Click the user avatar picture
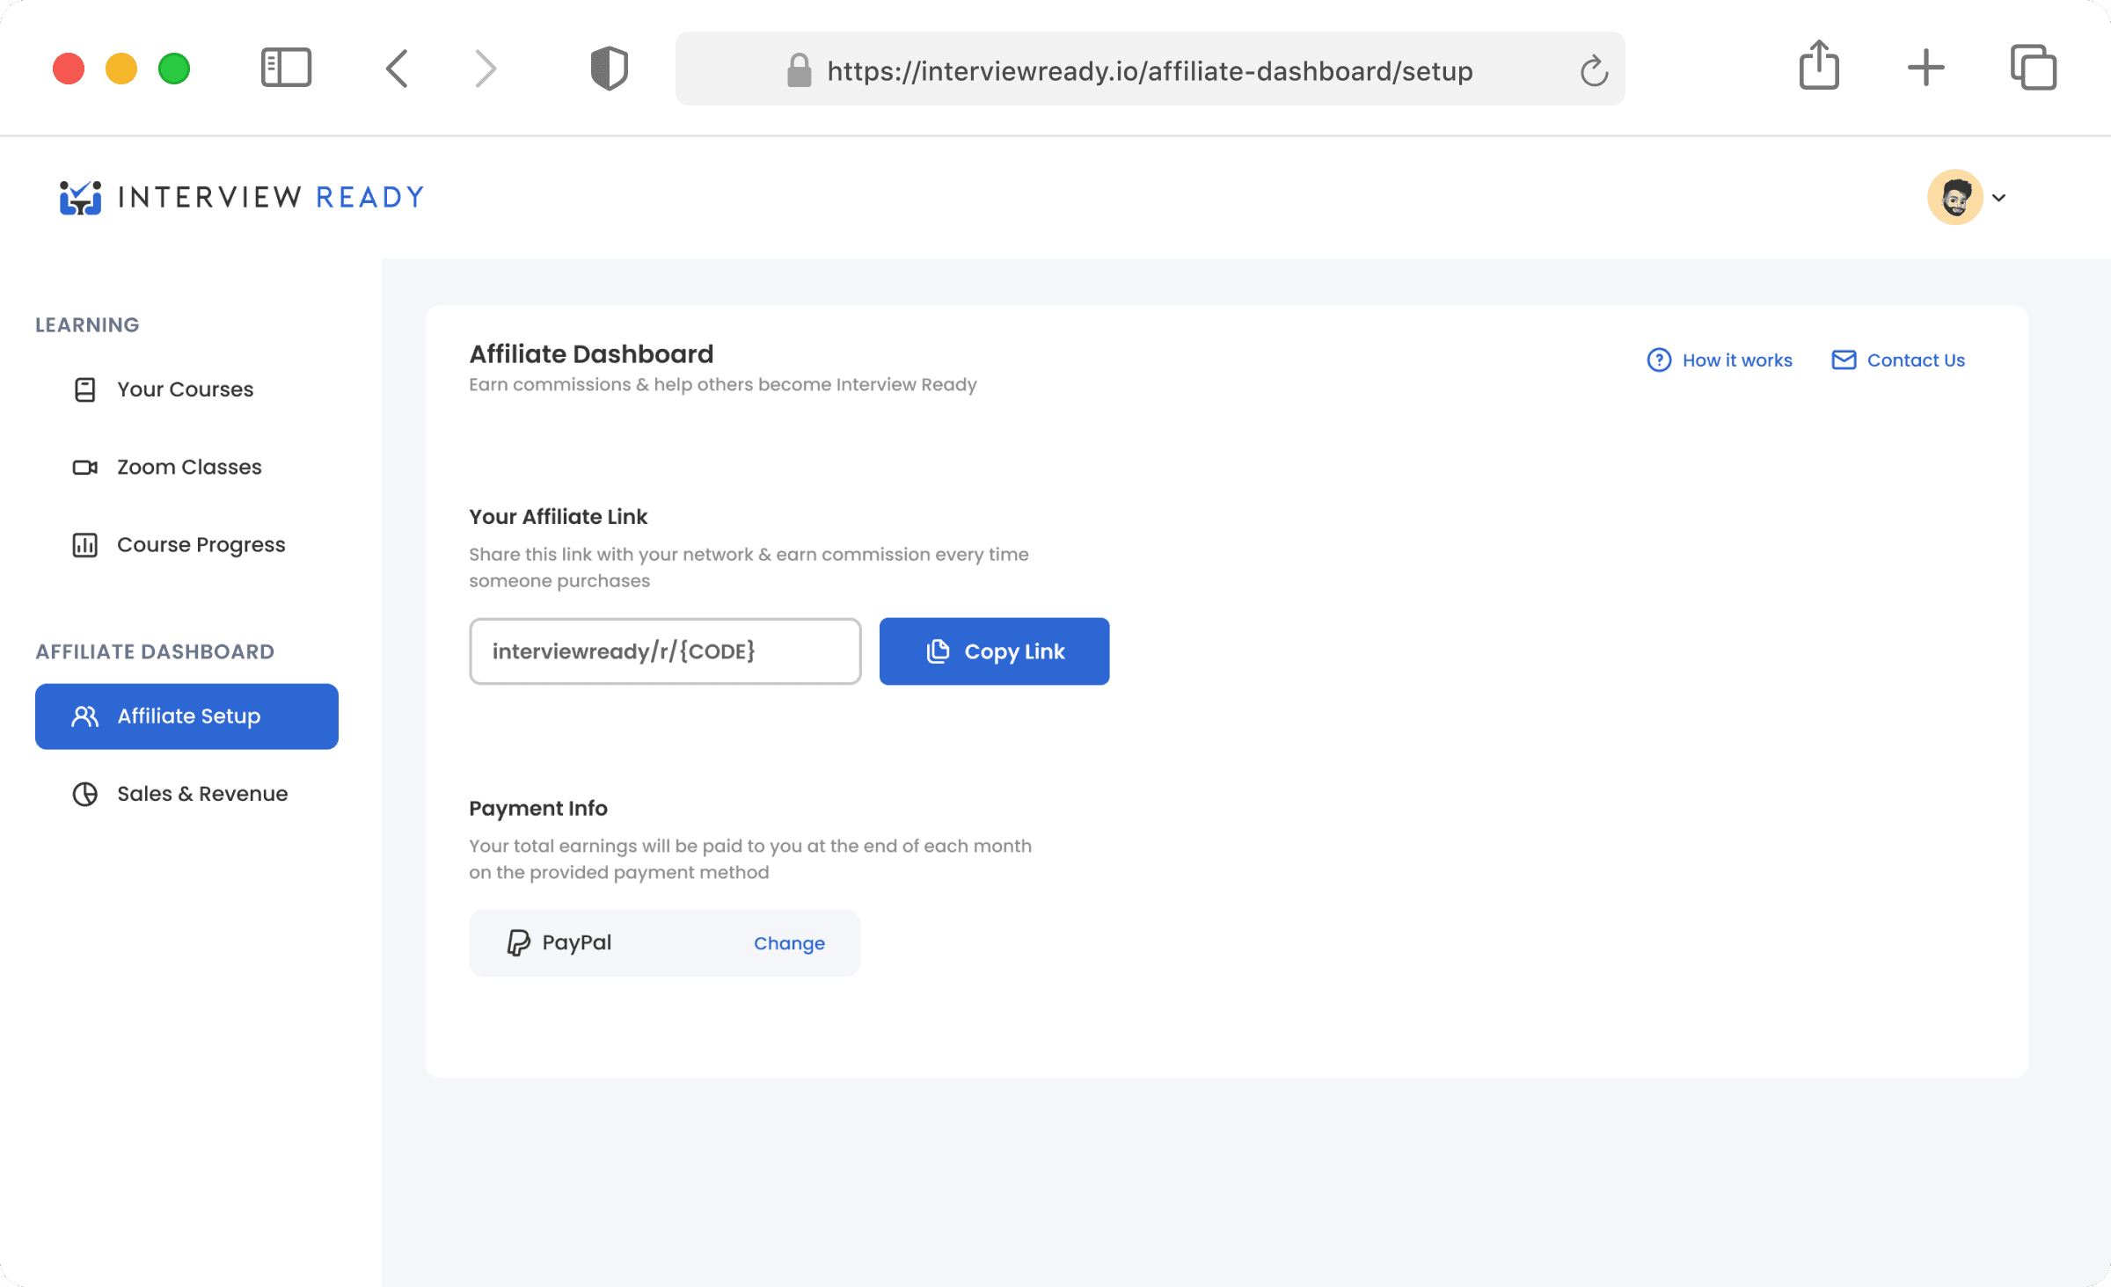Screen dimensions: 2111x1287 [x=1954, y=197]
